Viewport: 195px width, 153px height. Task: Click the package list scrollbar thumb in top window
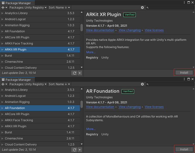tap(82, 28)
